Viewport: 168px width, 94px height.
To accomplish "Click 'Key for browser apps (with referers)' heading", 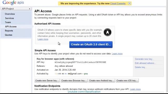I will 55,59.
